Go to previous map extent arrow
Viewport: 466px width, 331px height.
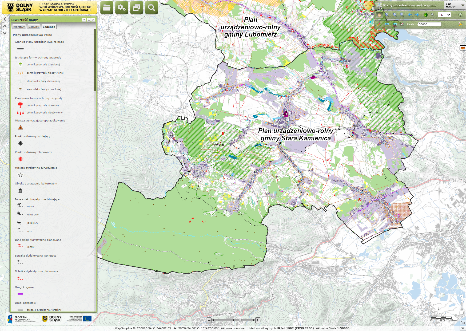tap(410, 15)
